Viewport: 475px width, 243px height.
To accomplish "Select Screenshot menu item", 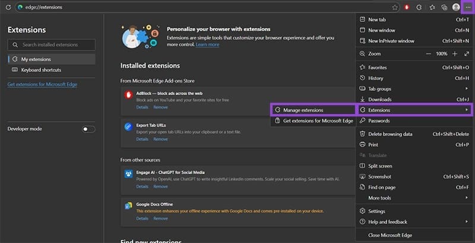I will 414,176.
